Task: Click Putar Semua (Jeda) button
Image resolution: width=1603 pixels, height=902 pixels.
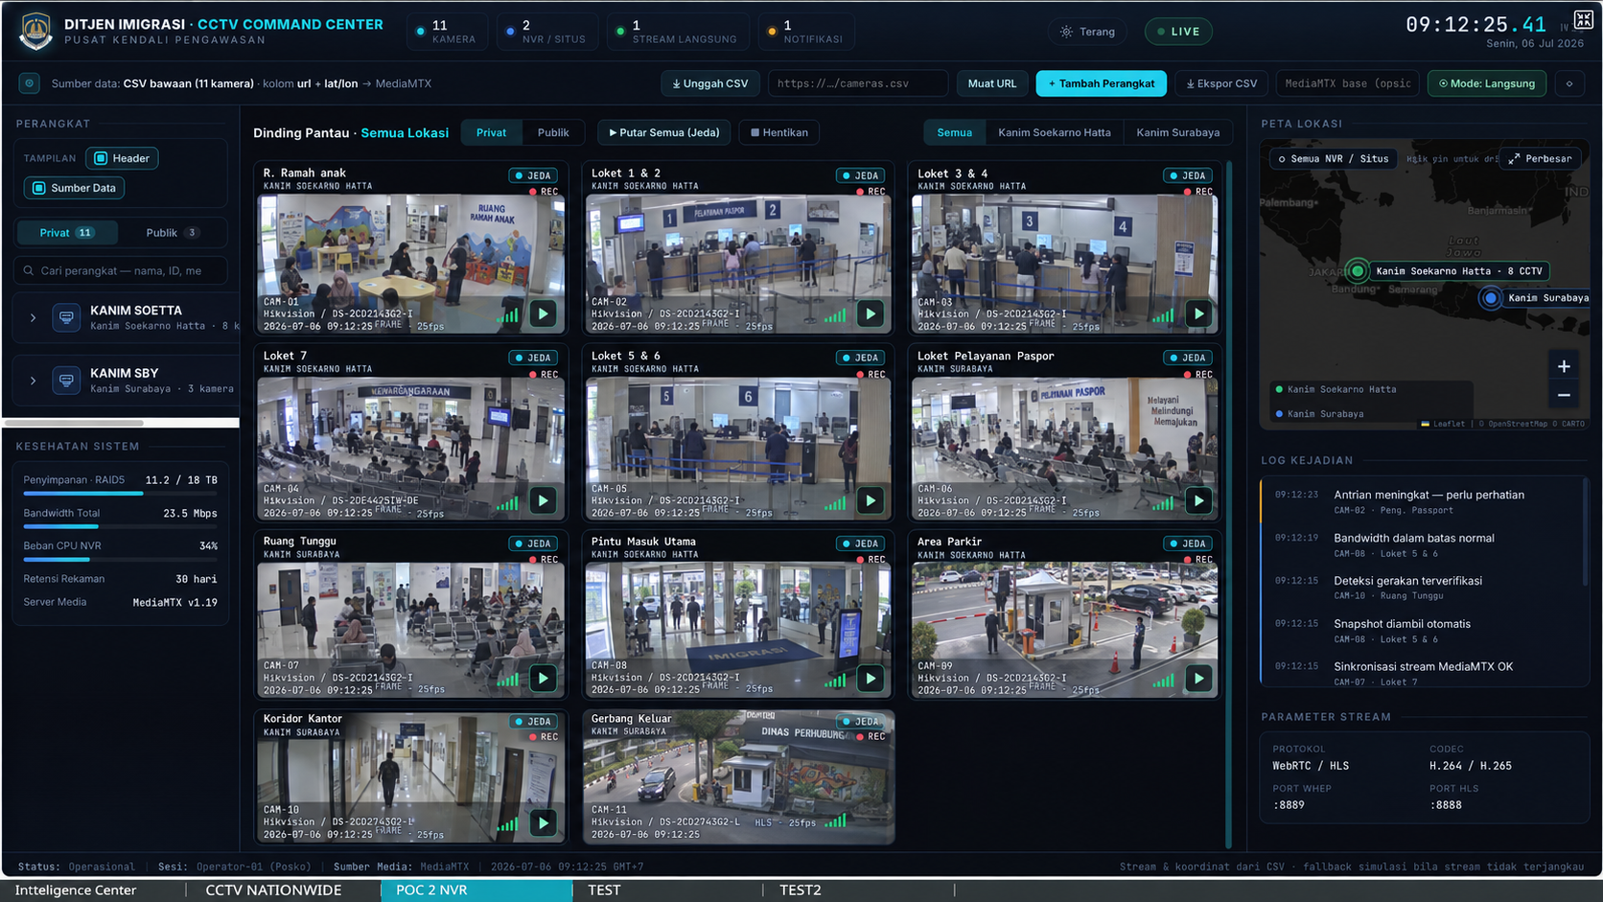Action: coord(664,132)
